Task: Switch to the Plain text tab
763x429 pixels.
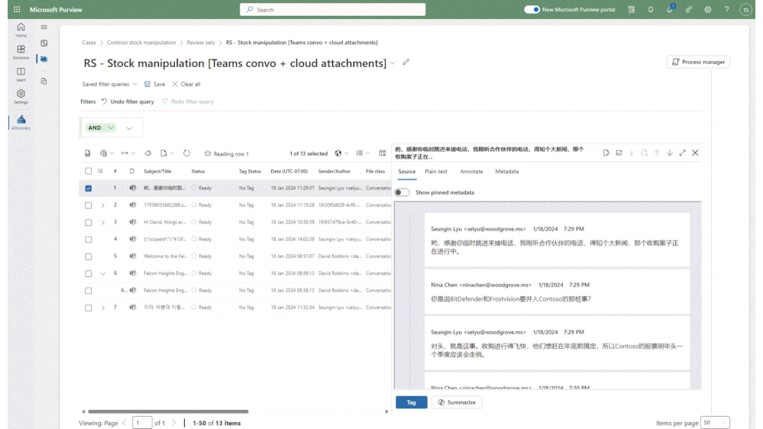Action: point(435,172)
